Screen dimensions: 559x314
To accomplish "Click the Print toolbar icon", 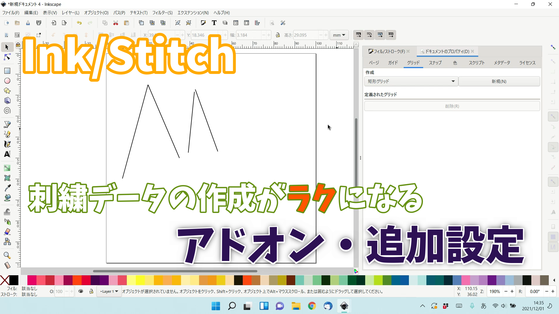I will (39, 23).
